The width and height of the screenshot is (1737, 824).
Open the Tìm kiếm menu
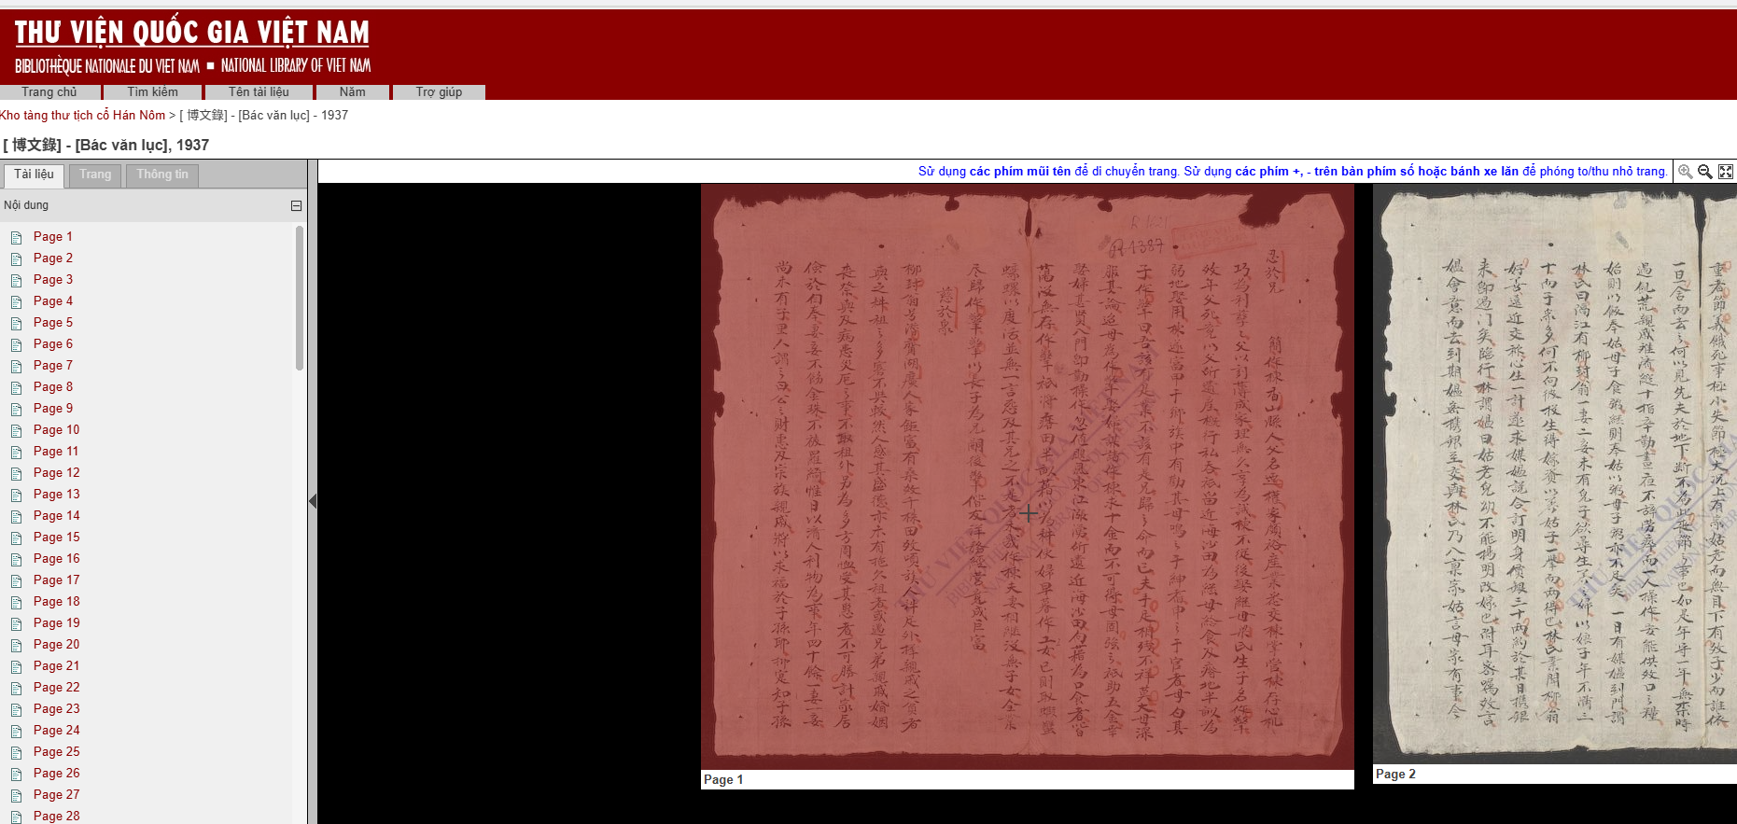[152, 91]
